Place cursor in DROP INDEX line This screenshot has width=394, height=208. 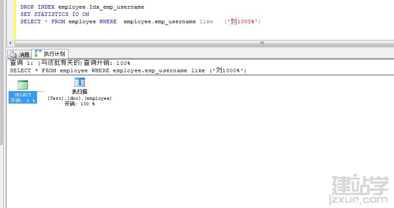(82, 7)
